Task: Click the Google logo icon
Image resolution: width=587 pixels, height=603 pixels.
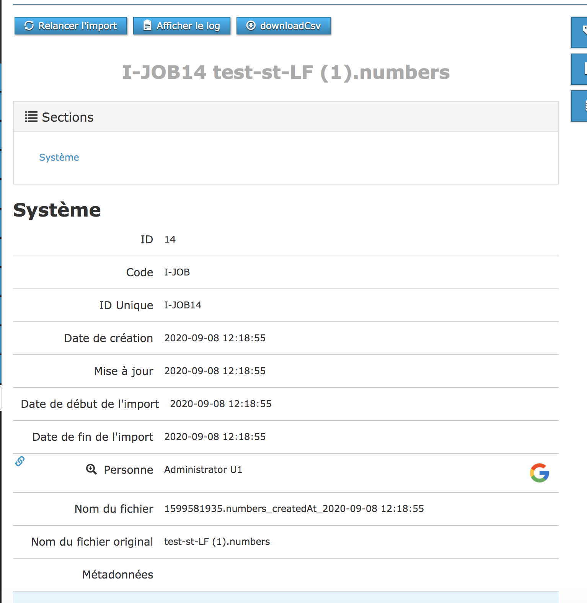Action: [x=540, y=473]
